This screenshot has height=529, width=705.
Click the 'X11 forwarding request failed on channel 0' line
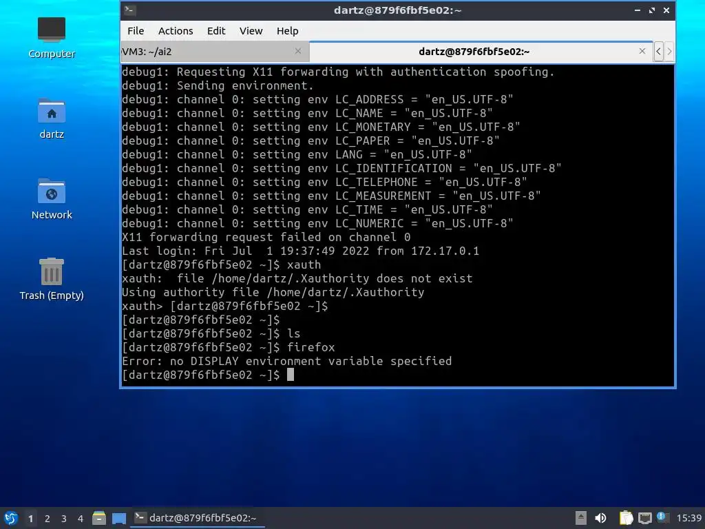coord(266,237)
